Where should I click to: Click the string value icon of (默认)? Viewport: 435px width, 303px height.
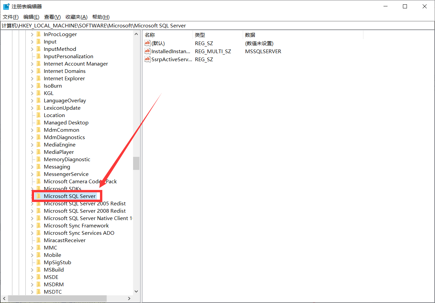pos(147,43)
